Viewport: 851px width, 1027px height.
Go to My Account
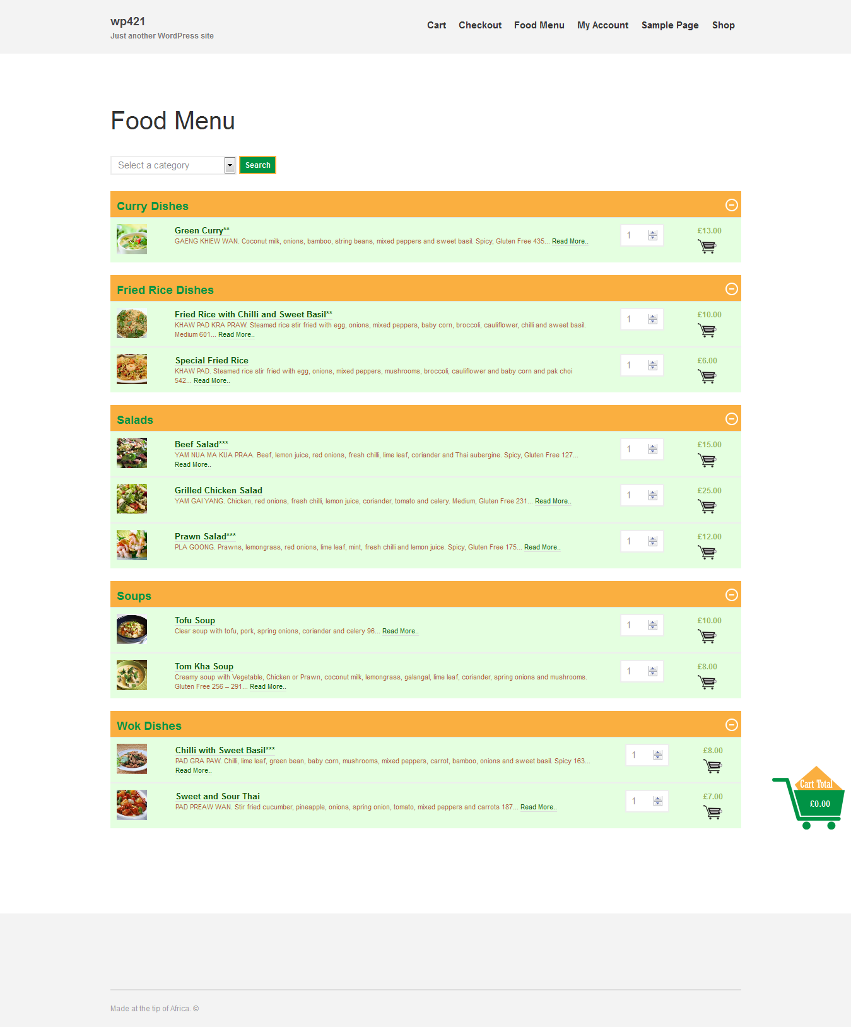[602, 25]
